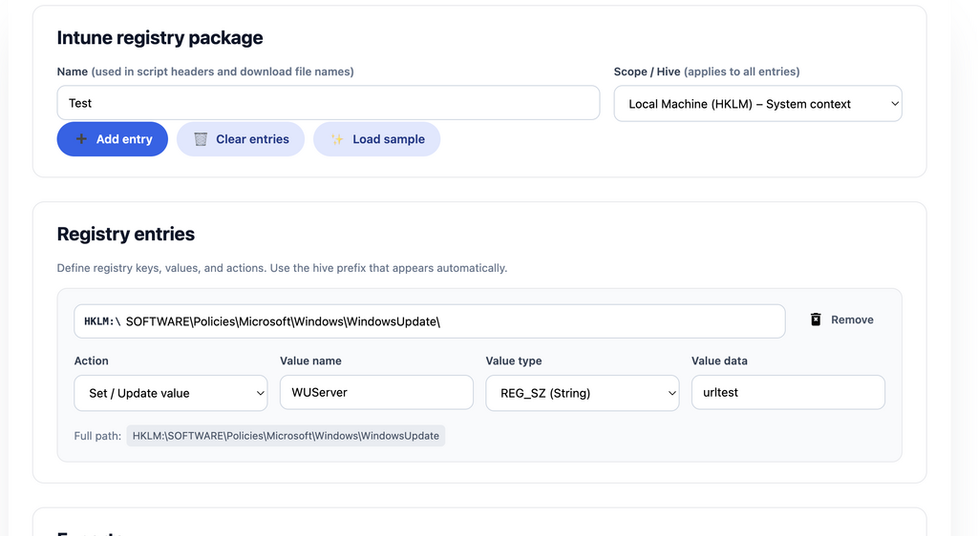The height and width of the screenshot is (536, 978).
Task: Click the Full path HKLM chip
Action: pos(286,436)
